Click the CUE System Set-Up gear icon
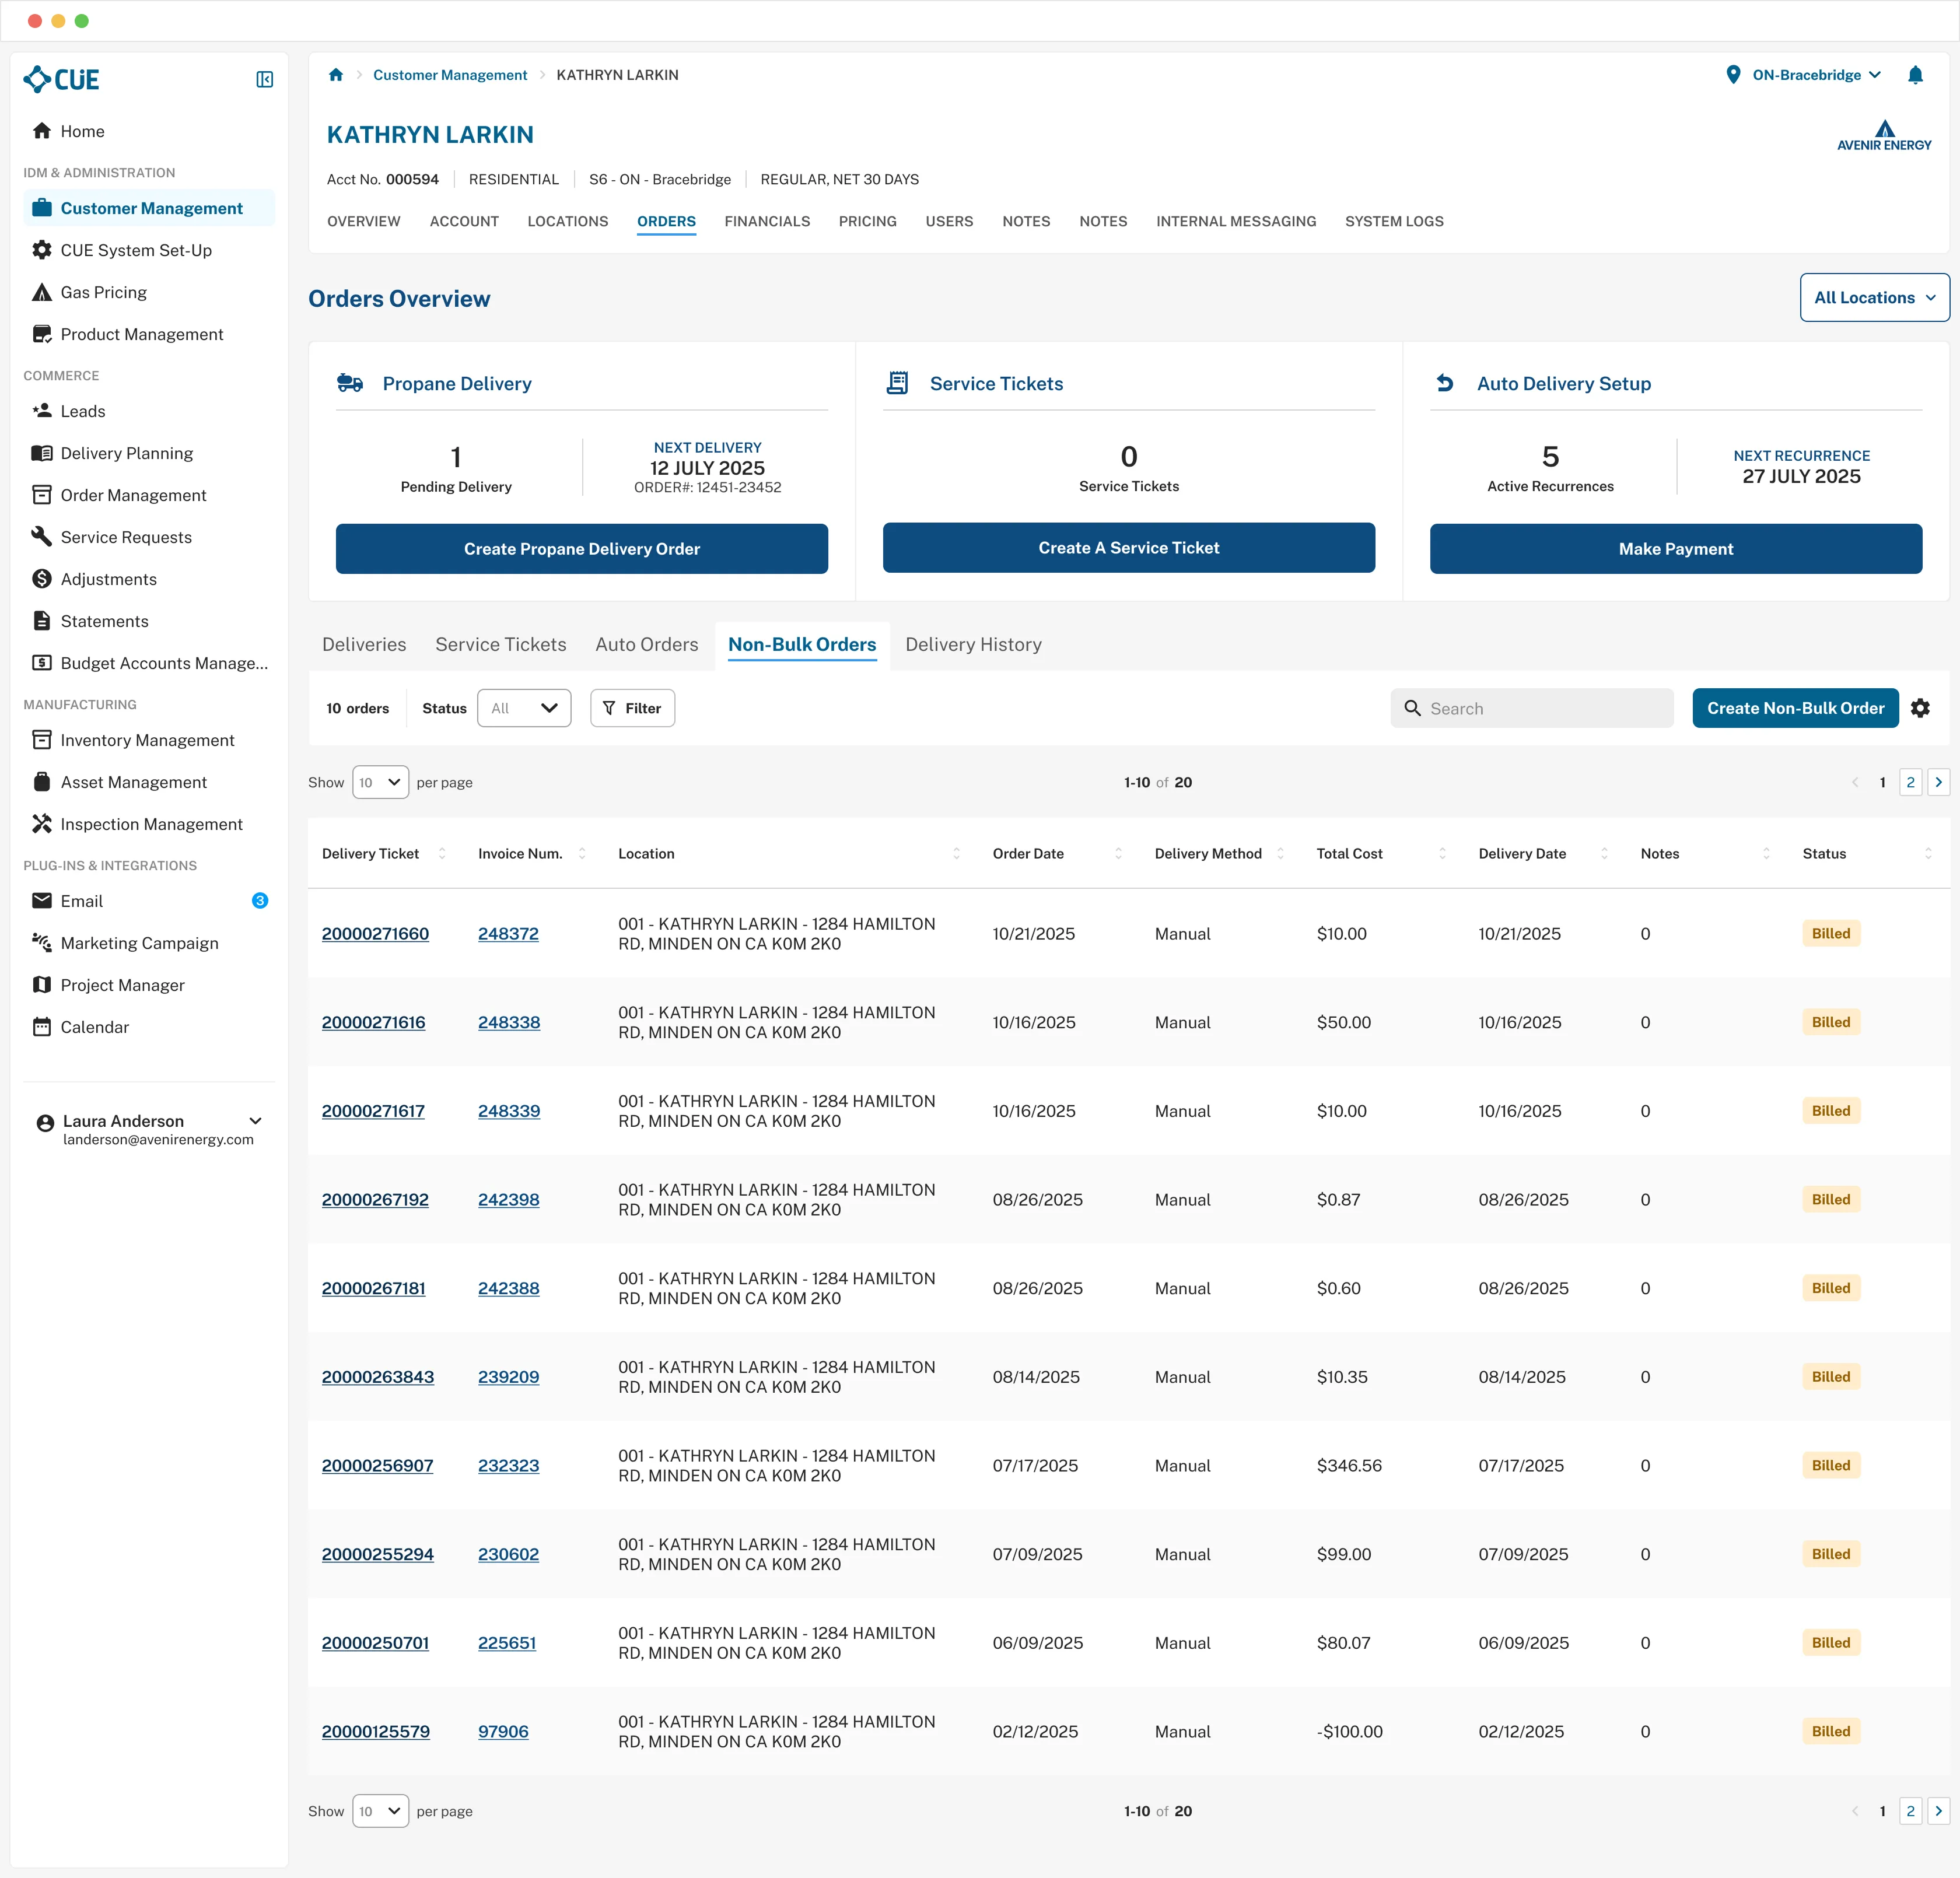This screenshot has width=1960, height=1878. tap(42, 250)
